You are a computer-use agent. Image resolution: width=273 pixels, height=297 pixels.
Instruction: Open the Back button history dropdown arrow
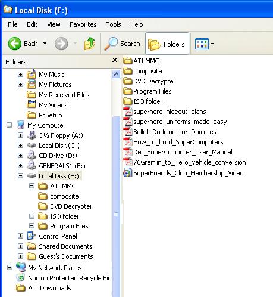[x=45, y=44]
